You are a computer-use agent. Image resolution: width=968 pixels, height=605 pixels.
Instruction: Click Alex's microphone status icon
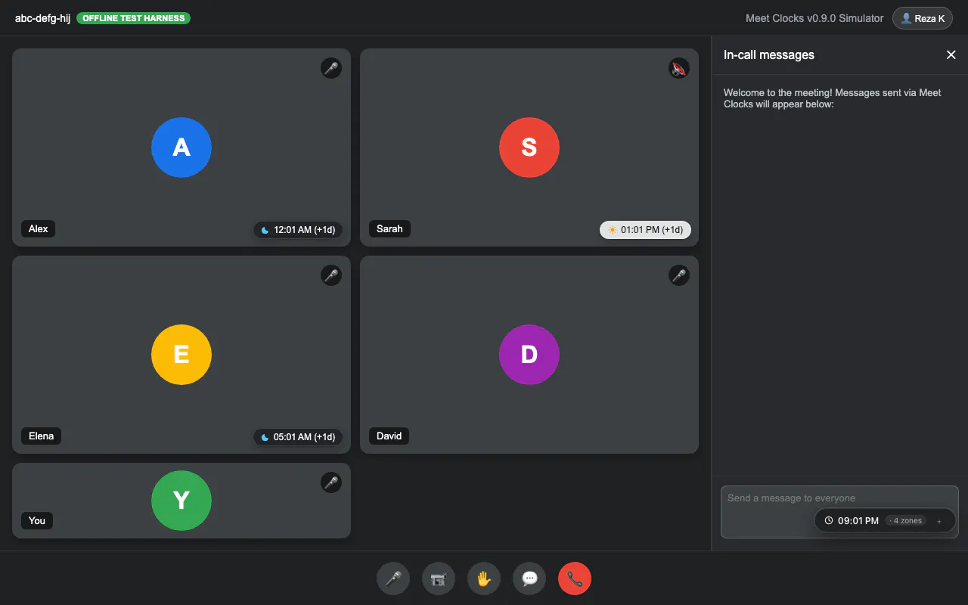point(331,68)
